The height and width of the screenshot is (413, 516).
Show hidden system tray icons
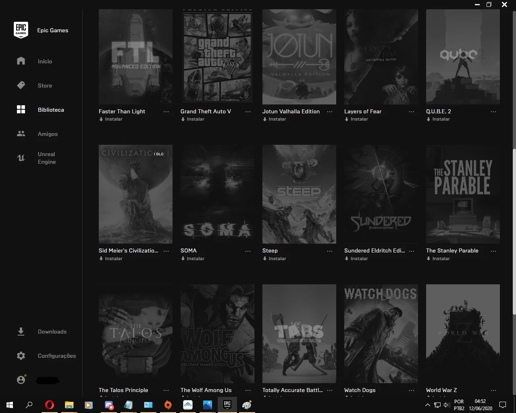[428, 405]
